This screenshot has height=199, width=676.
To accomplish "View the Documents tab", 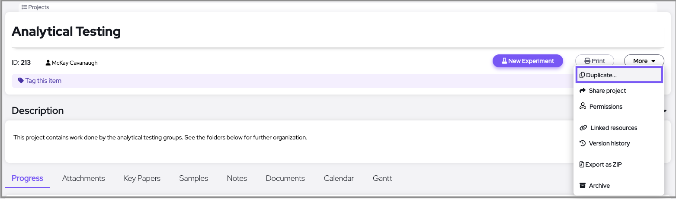I will pos(285,178).
